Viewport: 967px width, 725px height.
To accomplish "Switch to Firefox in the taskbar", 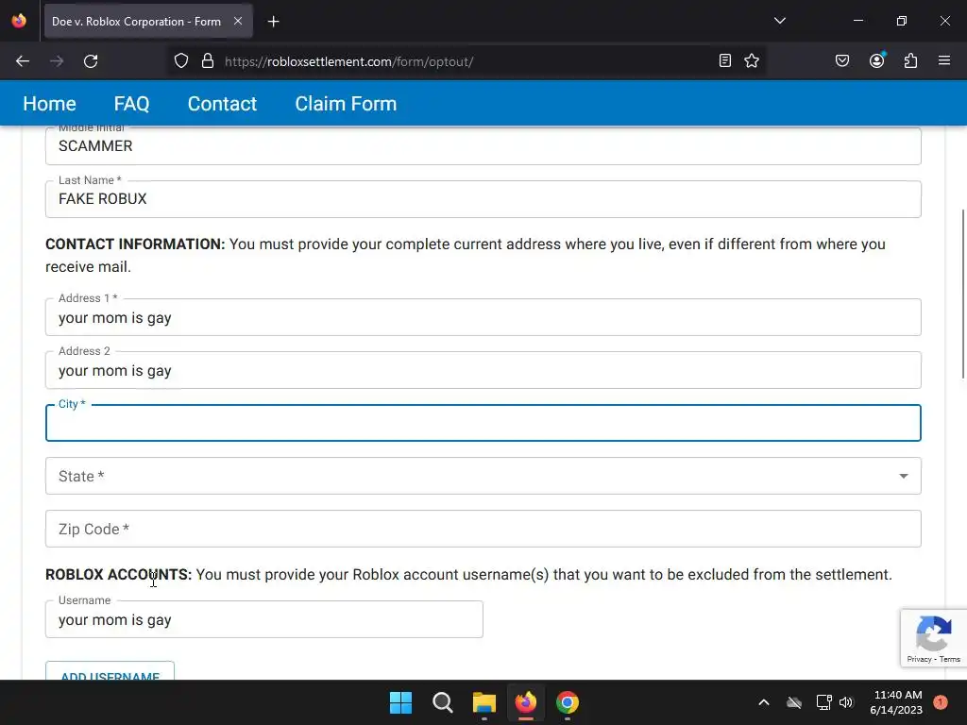I will click(x=525, y=702).
